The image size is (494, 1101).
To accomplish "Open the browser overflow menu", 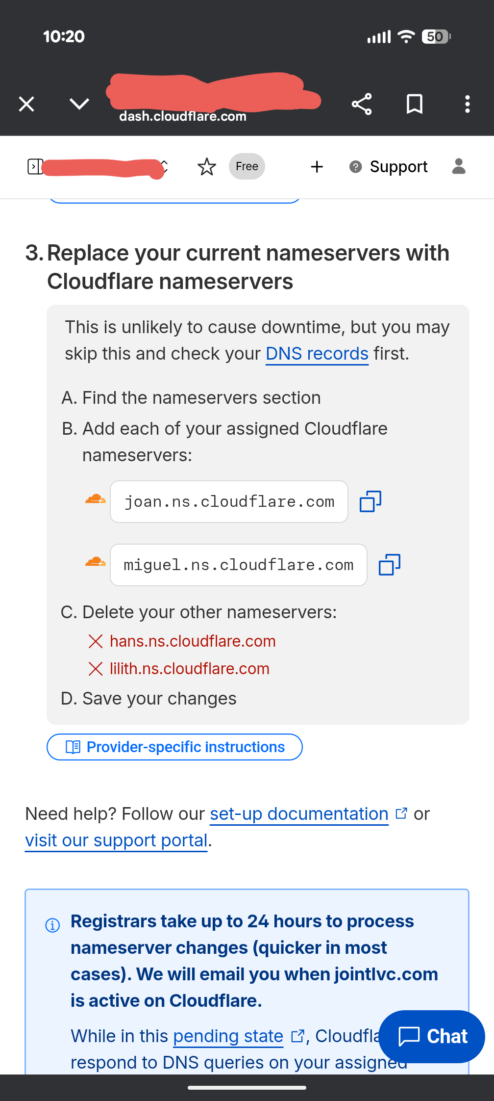I will tap(467, 104).
